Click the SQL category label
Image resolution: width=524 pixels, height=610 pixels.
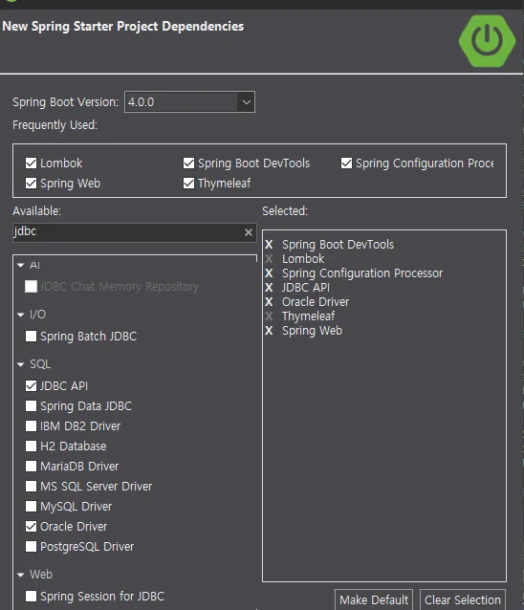point(40,364)
